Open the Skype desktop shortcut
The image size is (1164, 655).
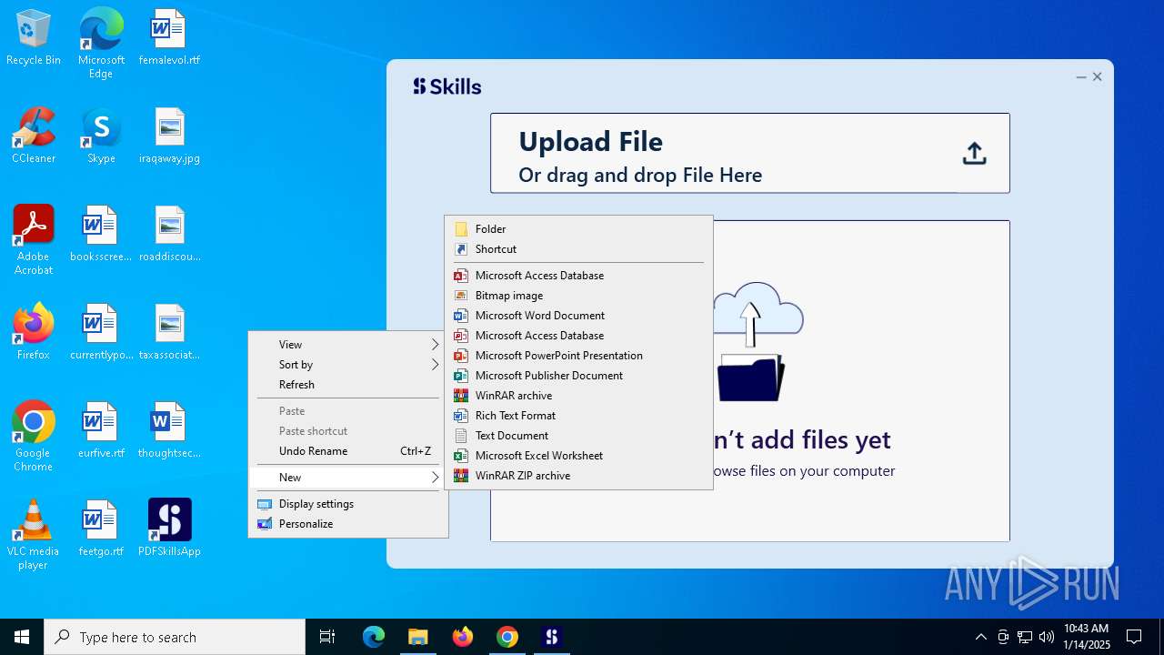point(101,135)
